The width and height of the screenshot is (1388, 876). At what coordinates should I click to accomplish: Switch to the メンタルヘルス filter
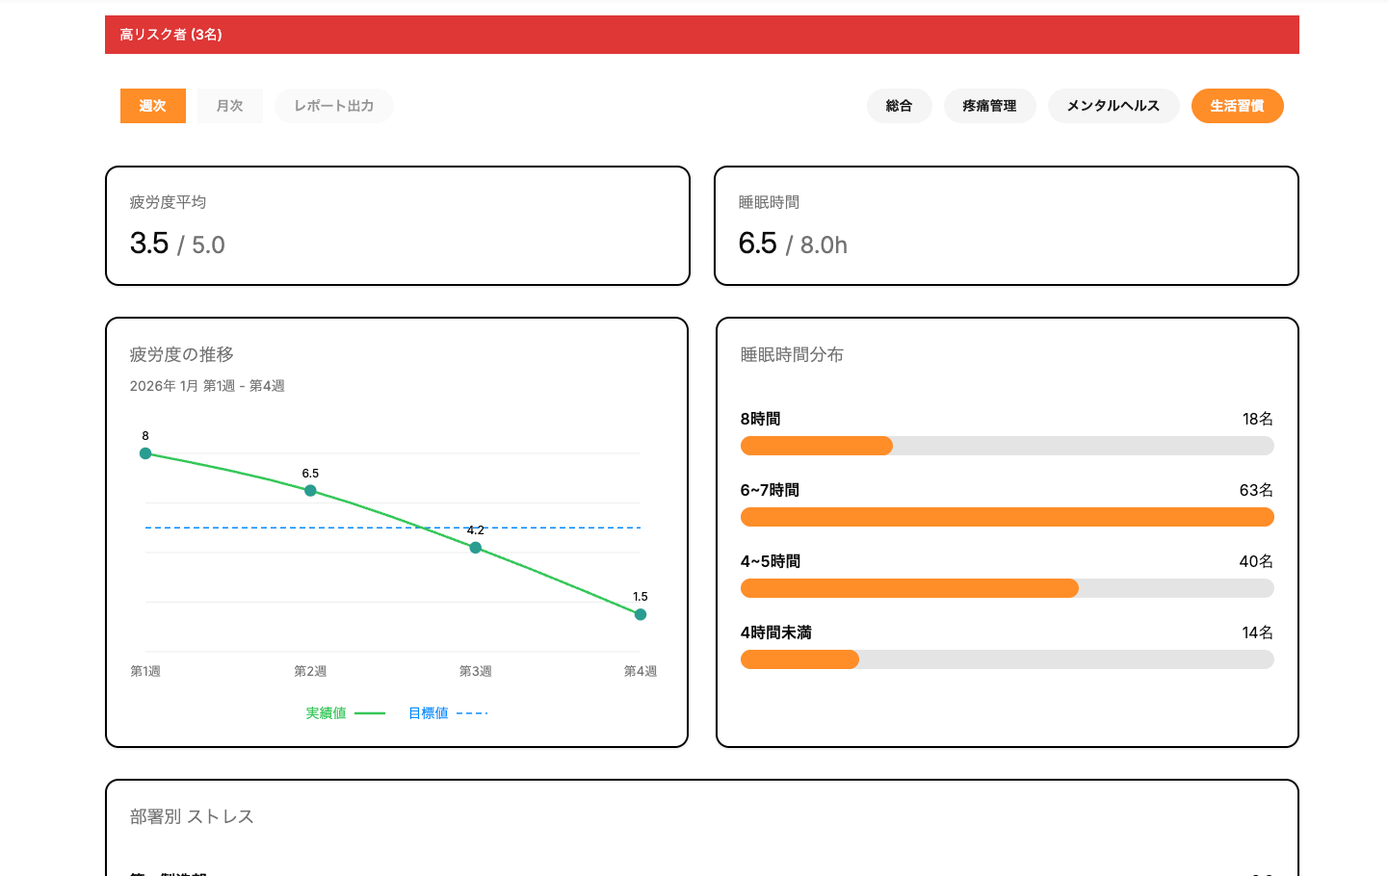(1113, 106)
